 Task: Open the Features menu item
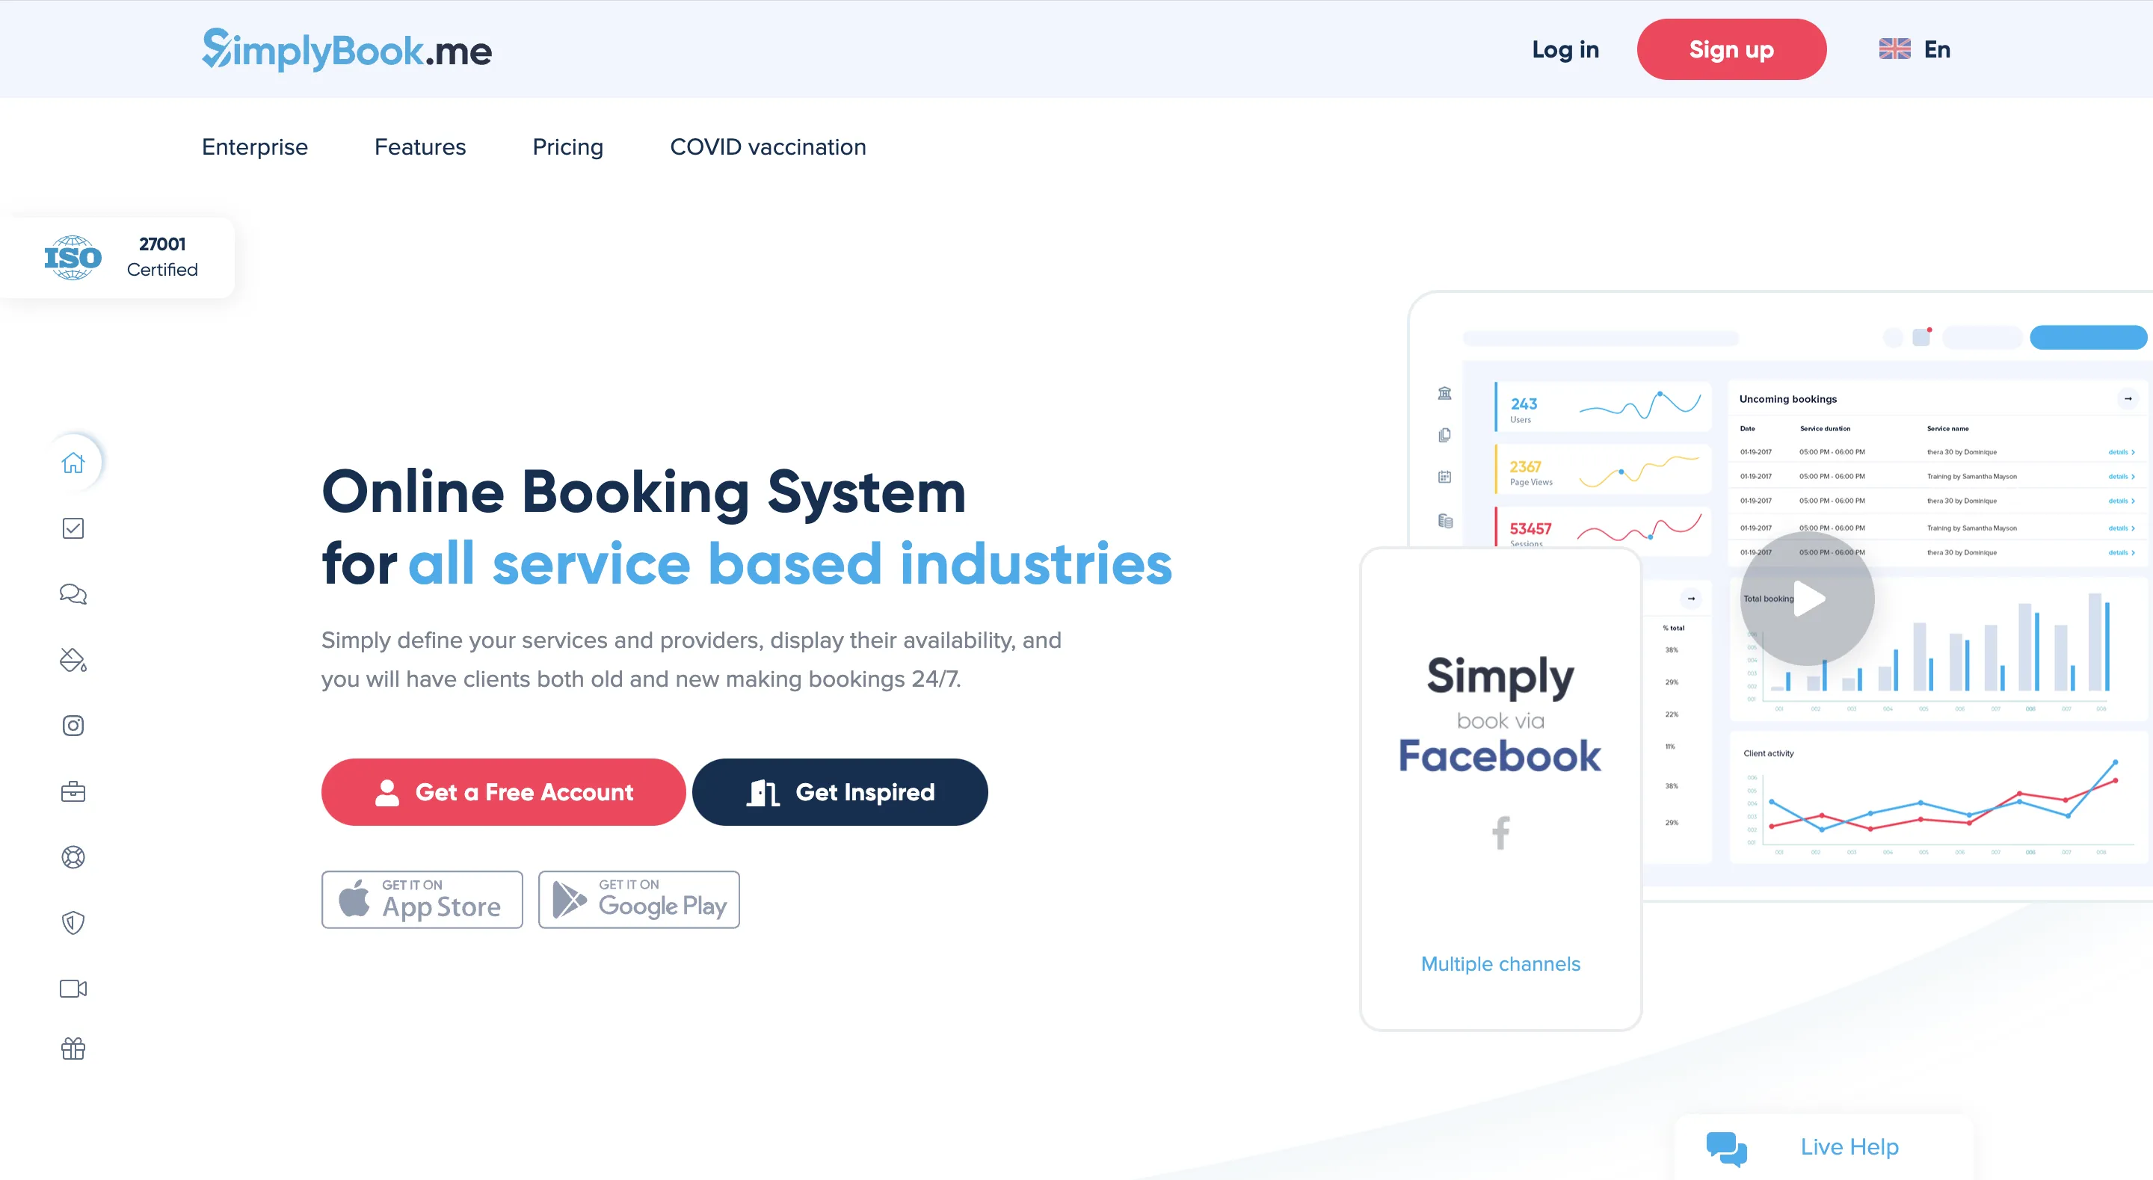coord(420,147)
